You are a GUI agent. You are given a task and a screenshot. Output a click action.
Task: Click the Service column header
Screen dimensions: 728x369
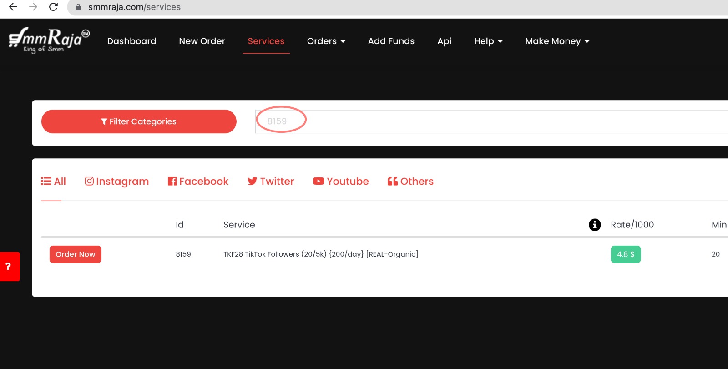coord(239,225)
